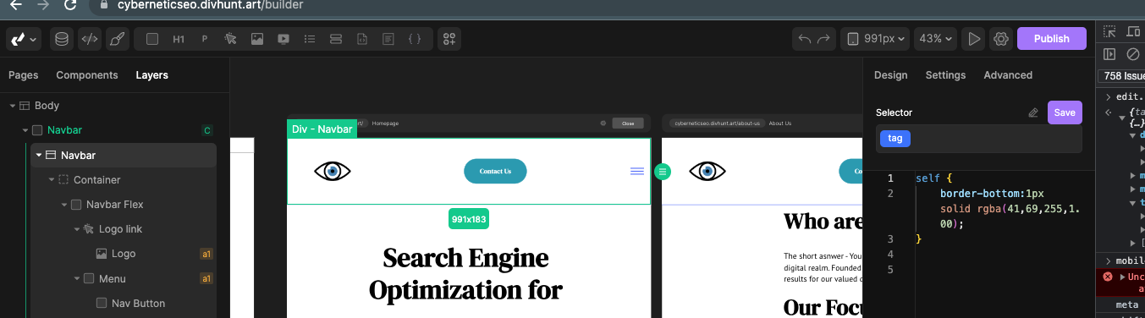
Task: Open builder settings gear icon
Action: [x=1001, y=39]
